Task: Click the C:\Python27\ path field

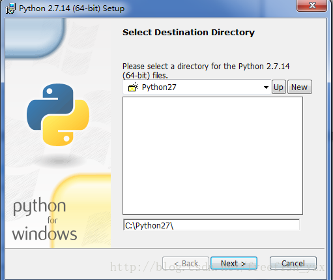Action: coord(211,225)
